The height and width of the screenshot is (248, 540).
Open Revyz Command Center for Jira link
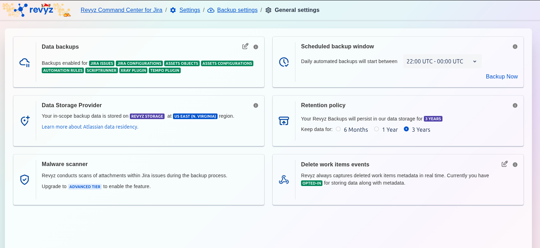coord(121,10)
